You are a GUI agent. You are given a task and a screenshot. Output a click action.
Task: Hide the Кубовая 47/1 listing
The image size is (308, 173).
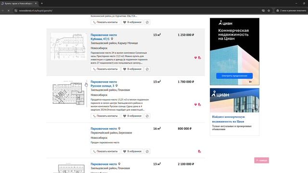[x=147, y=69]
